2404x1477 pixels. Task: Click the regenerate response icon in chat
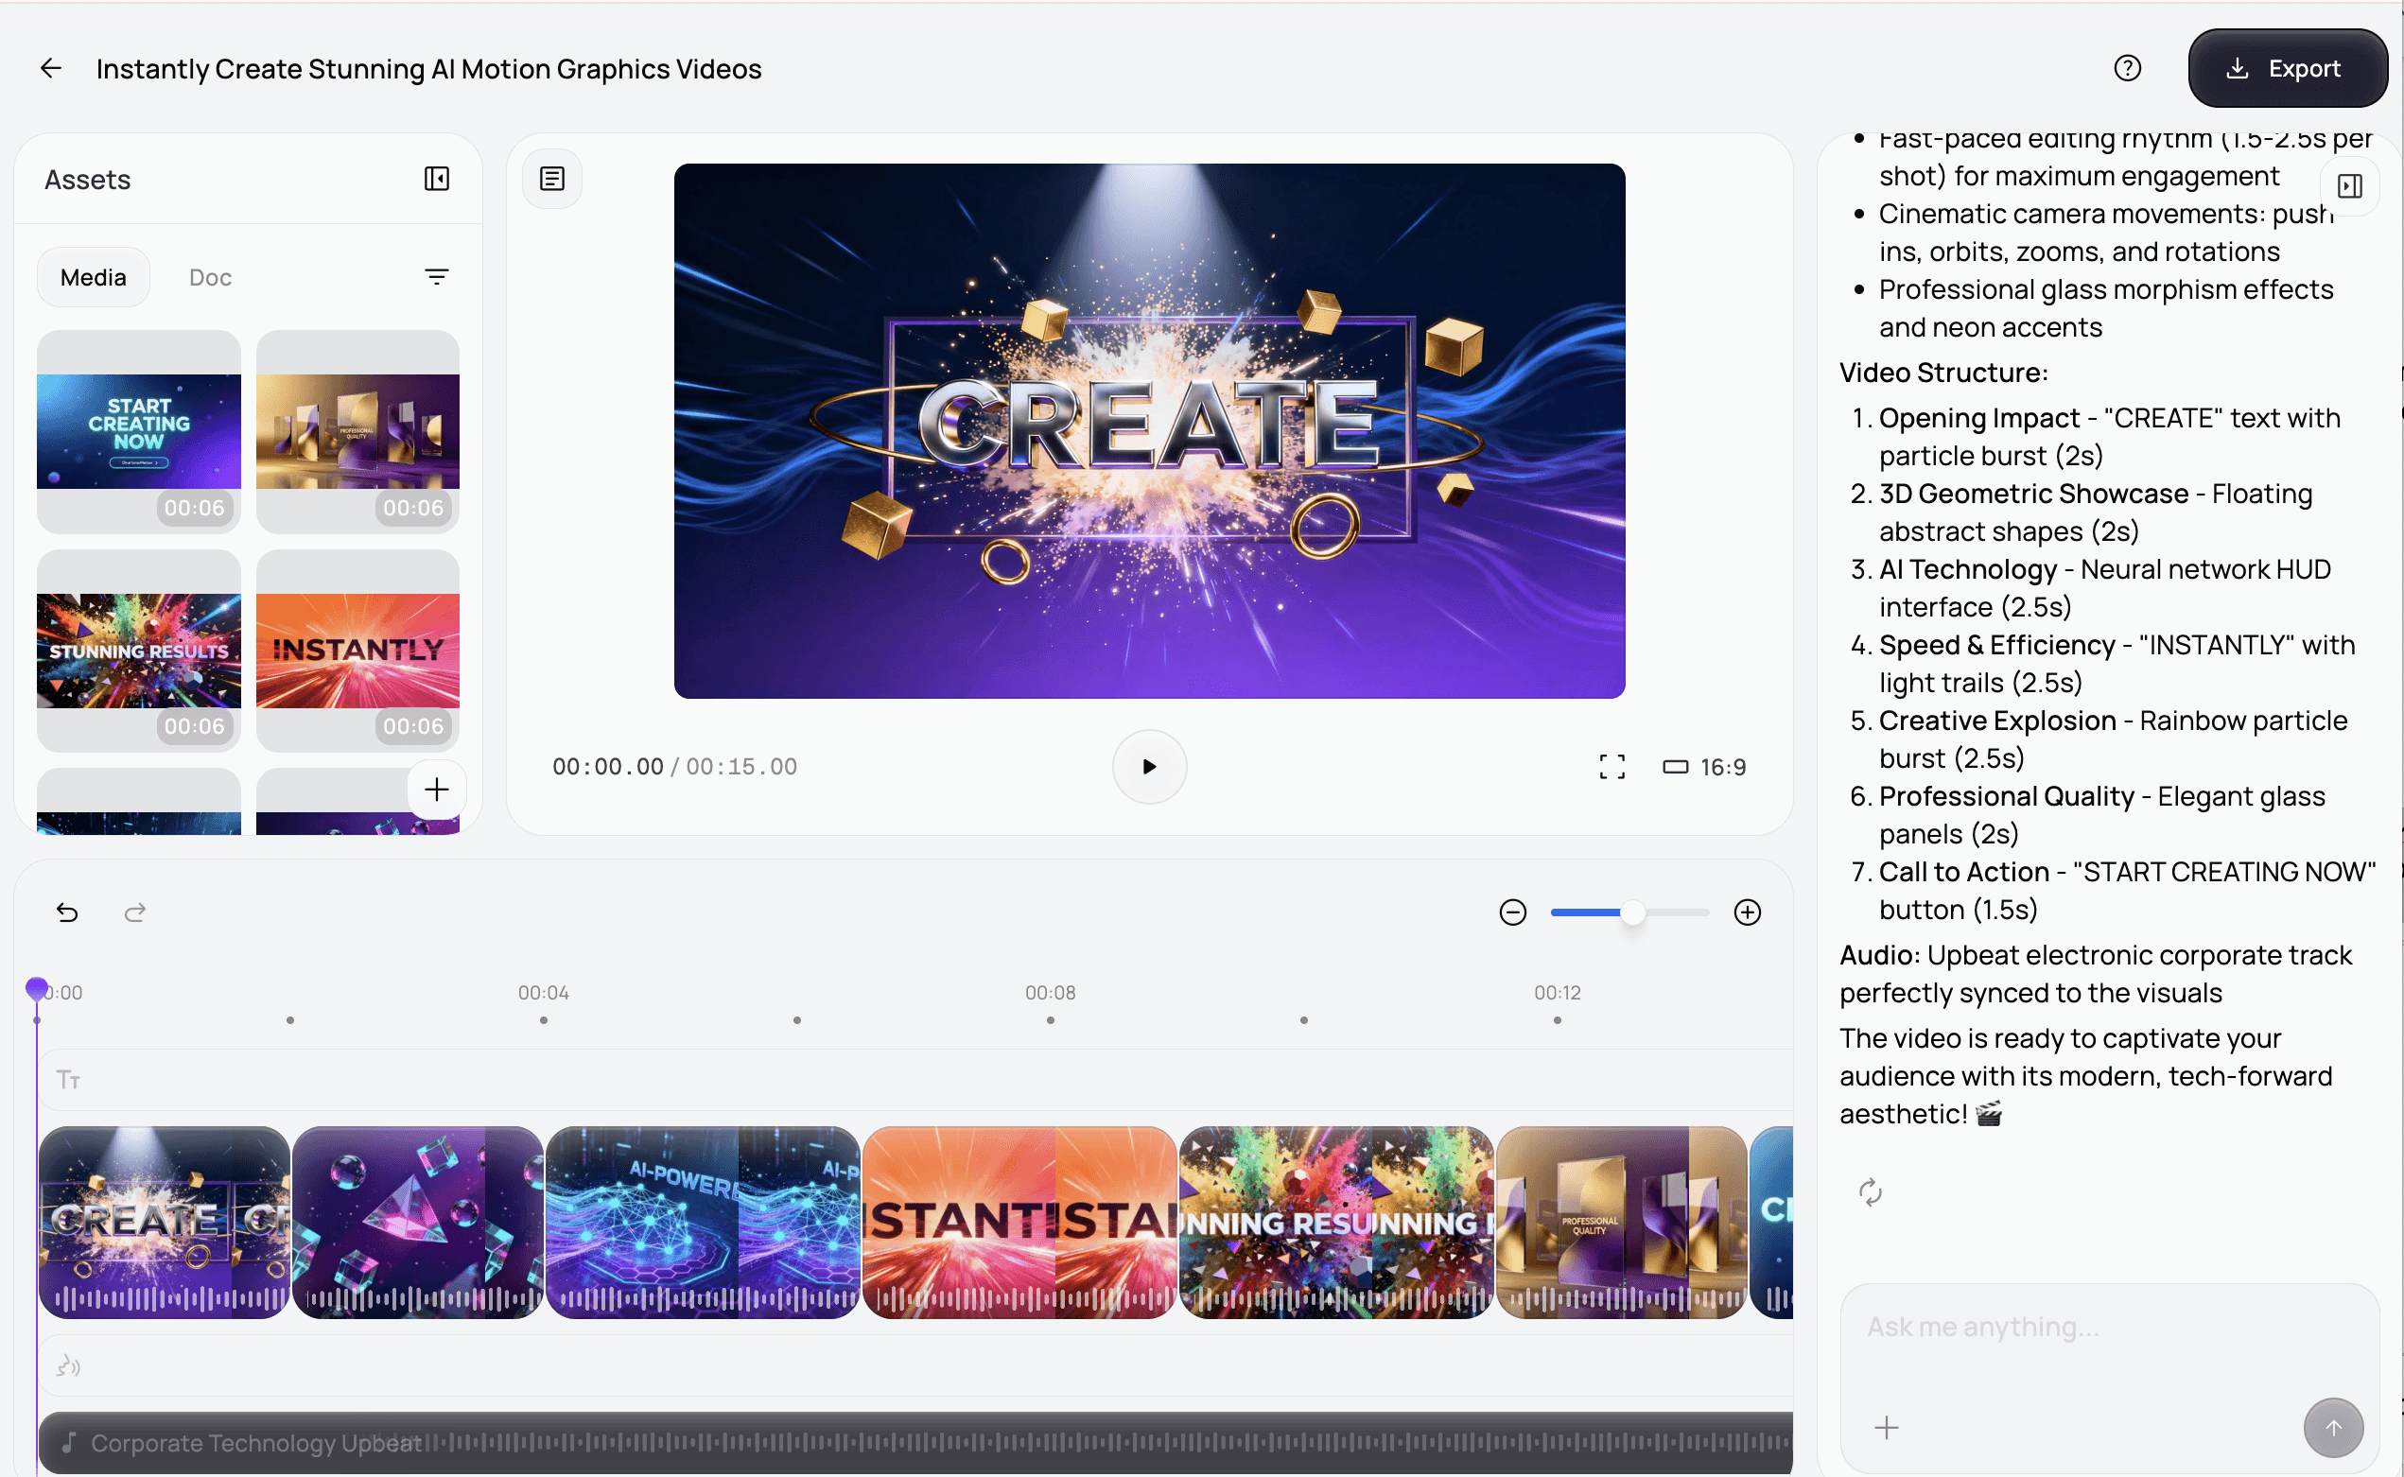pyautogui.click(x=1870, y=1192)
